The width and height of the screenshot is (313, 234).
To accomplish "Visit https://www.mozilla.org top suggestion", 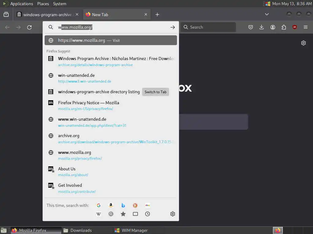I will (x=111, y=41).
